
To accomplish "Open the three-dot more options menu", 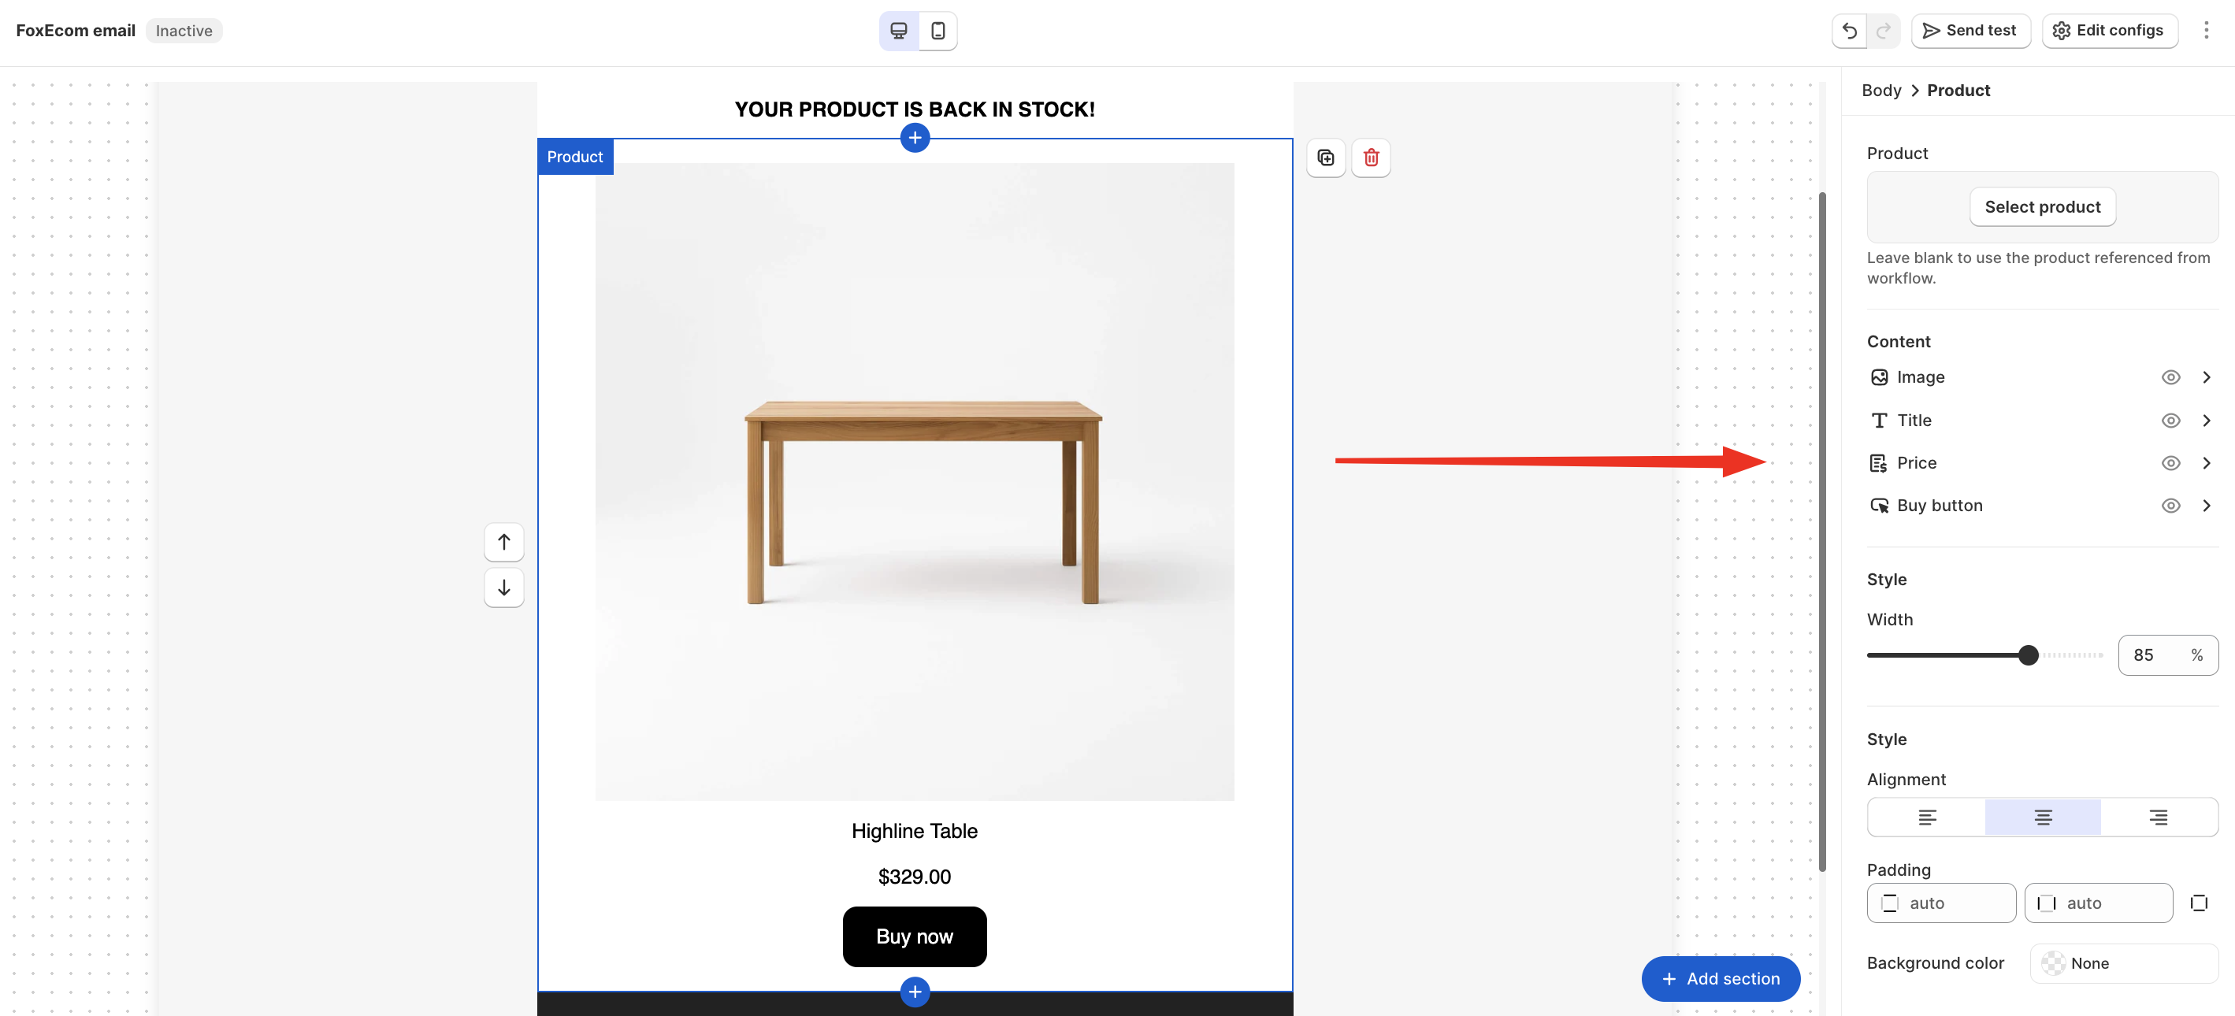I will point(2207,32).
